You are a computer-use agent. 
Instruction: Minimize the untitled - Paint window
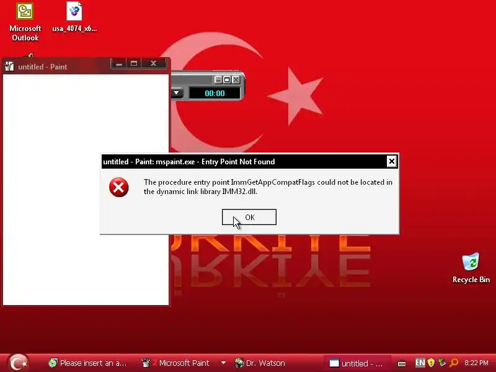119,64
